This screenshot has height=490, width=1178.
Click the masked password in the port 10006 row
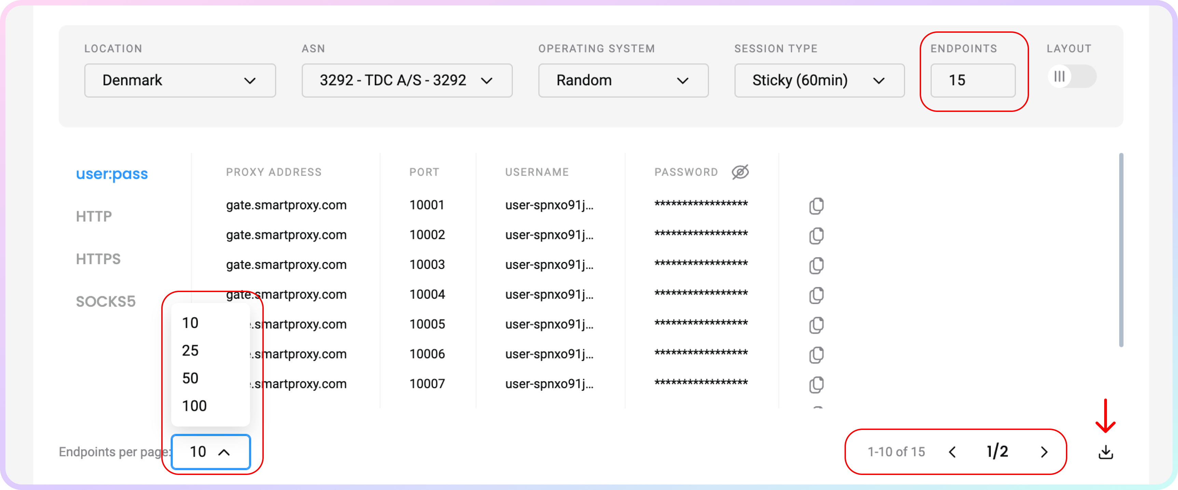701,353
